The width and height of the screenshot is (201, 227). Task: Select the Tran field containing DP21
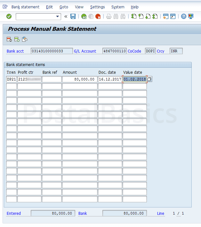coord(11,79)
